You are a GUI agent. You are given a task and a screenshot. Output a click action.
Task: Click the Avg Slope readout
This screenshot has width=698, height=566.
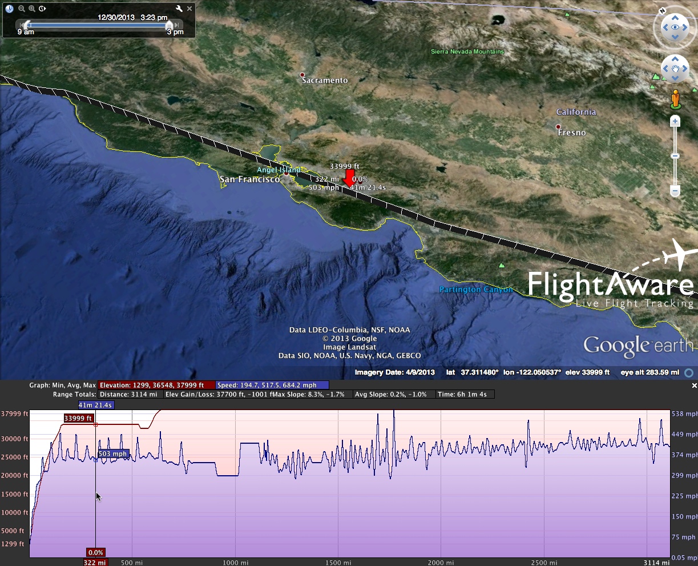(x=394, y=394)
